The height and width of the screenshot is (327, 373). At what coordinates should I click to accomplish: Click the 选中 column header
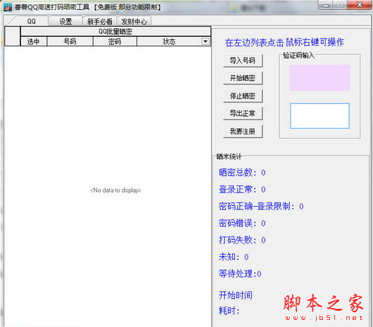point(34,41)
